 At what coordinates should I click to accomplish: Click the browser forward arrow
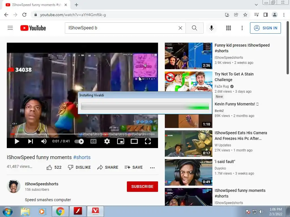coord(15,15)
